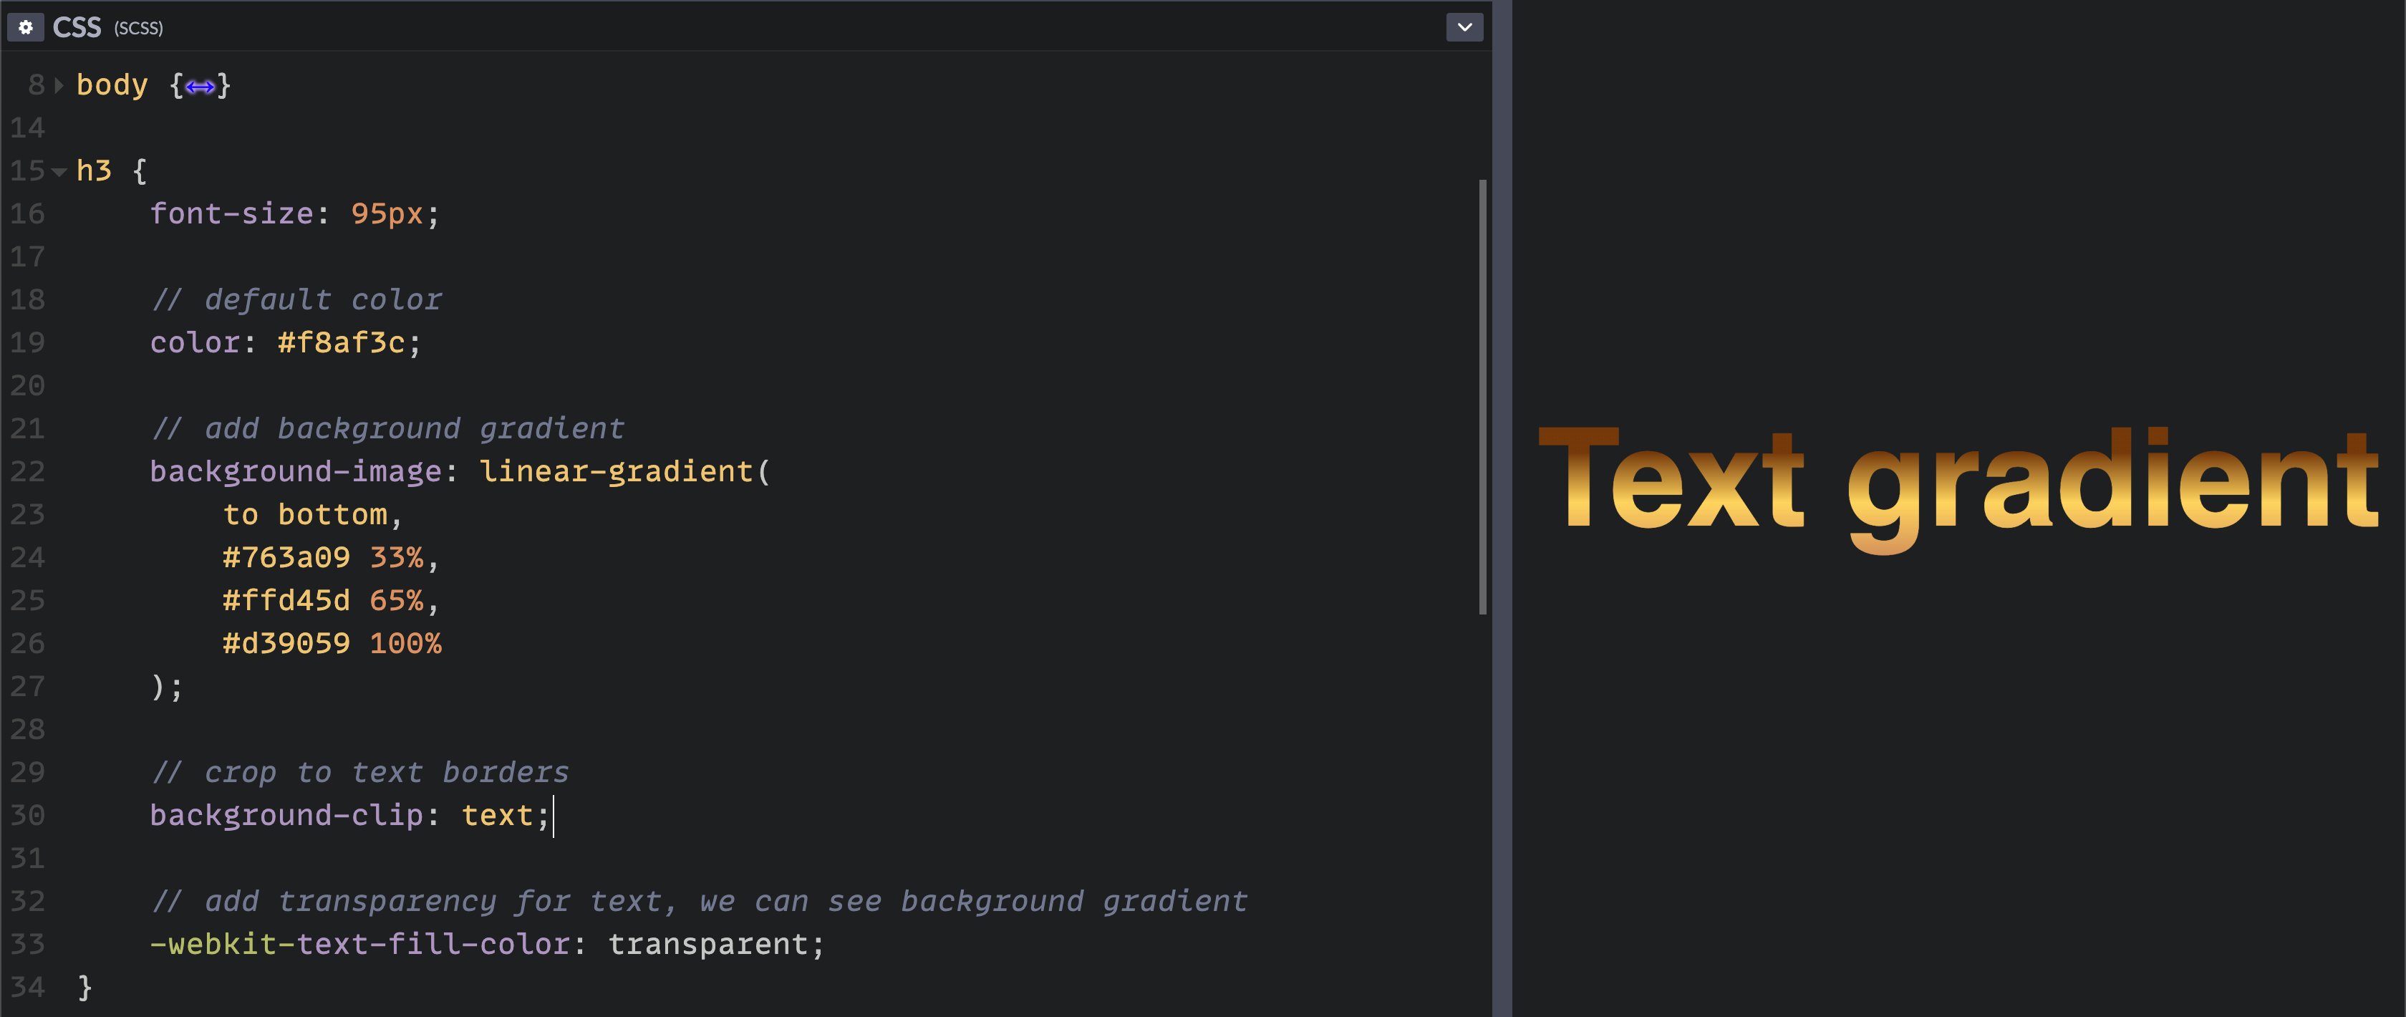Click the background-clip property name
This screenshot has width=2406, height=1017.
[x=286, y=815]
